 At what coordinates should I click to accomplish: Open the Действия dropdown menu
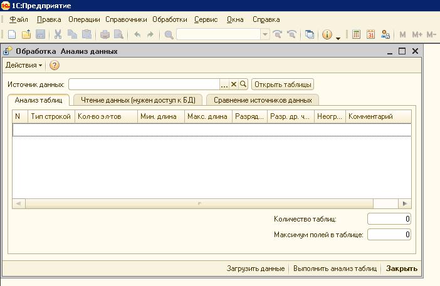(24, 65)
